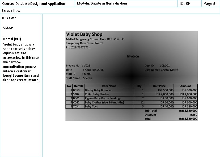Click item ID 'C042'
The width and height of the screenshot is (220, 157).
coord(76,102)
